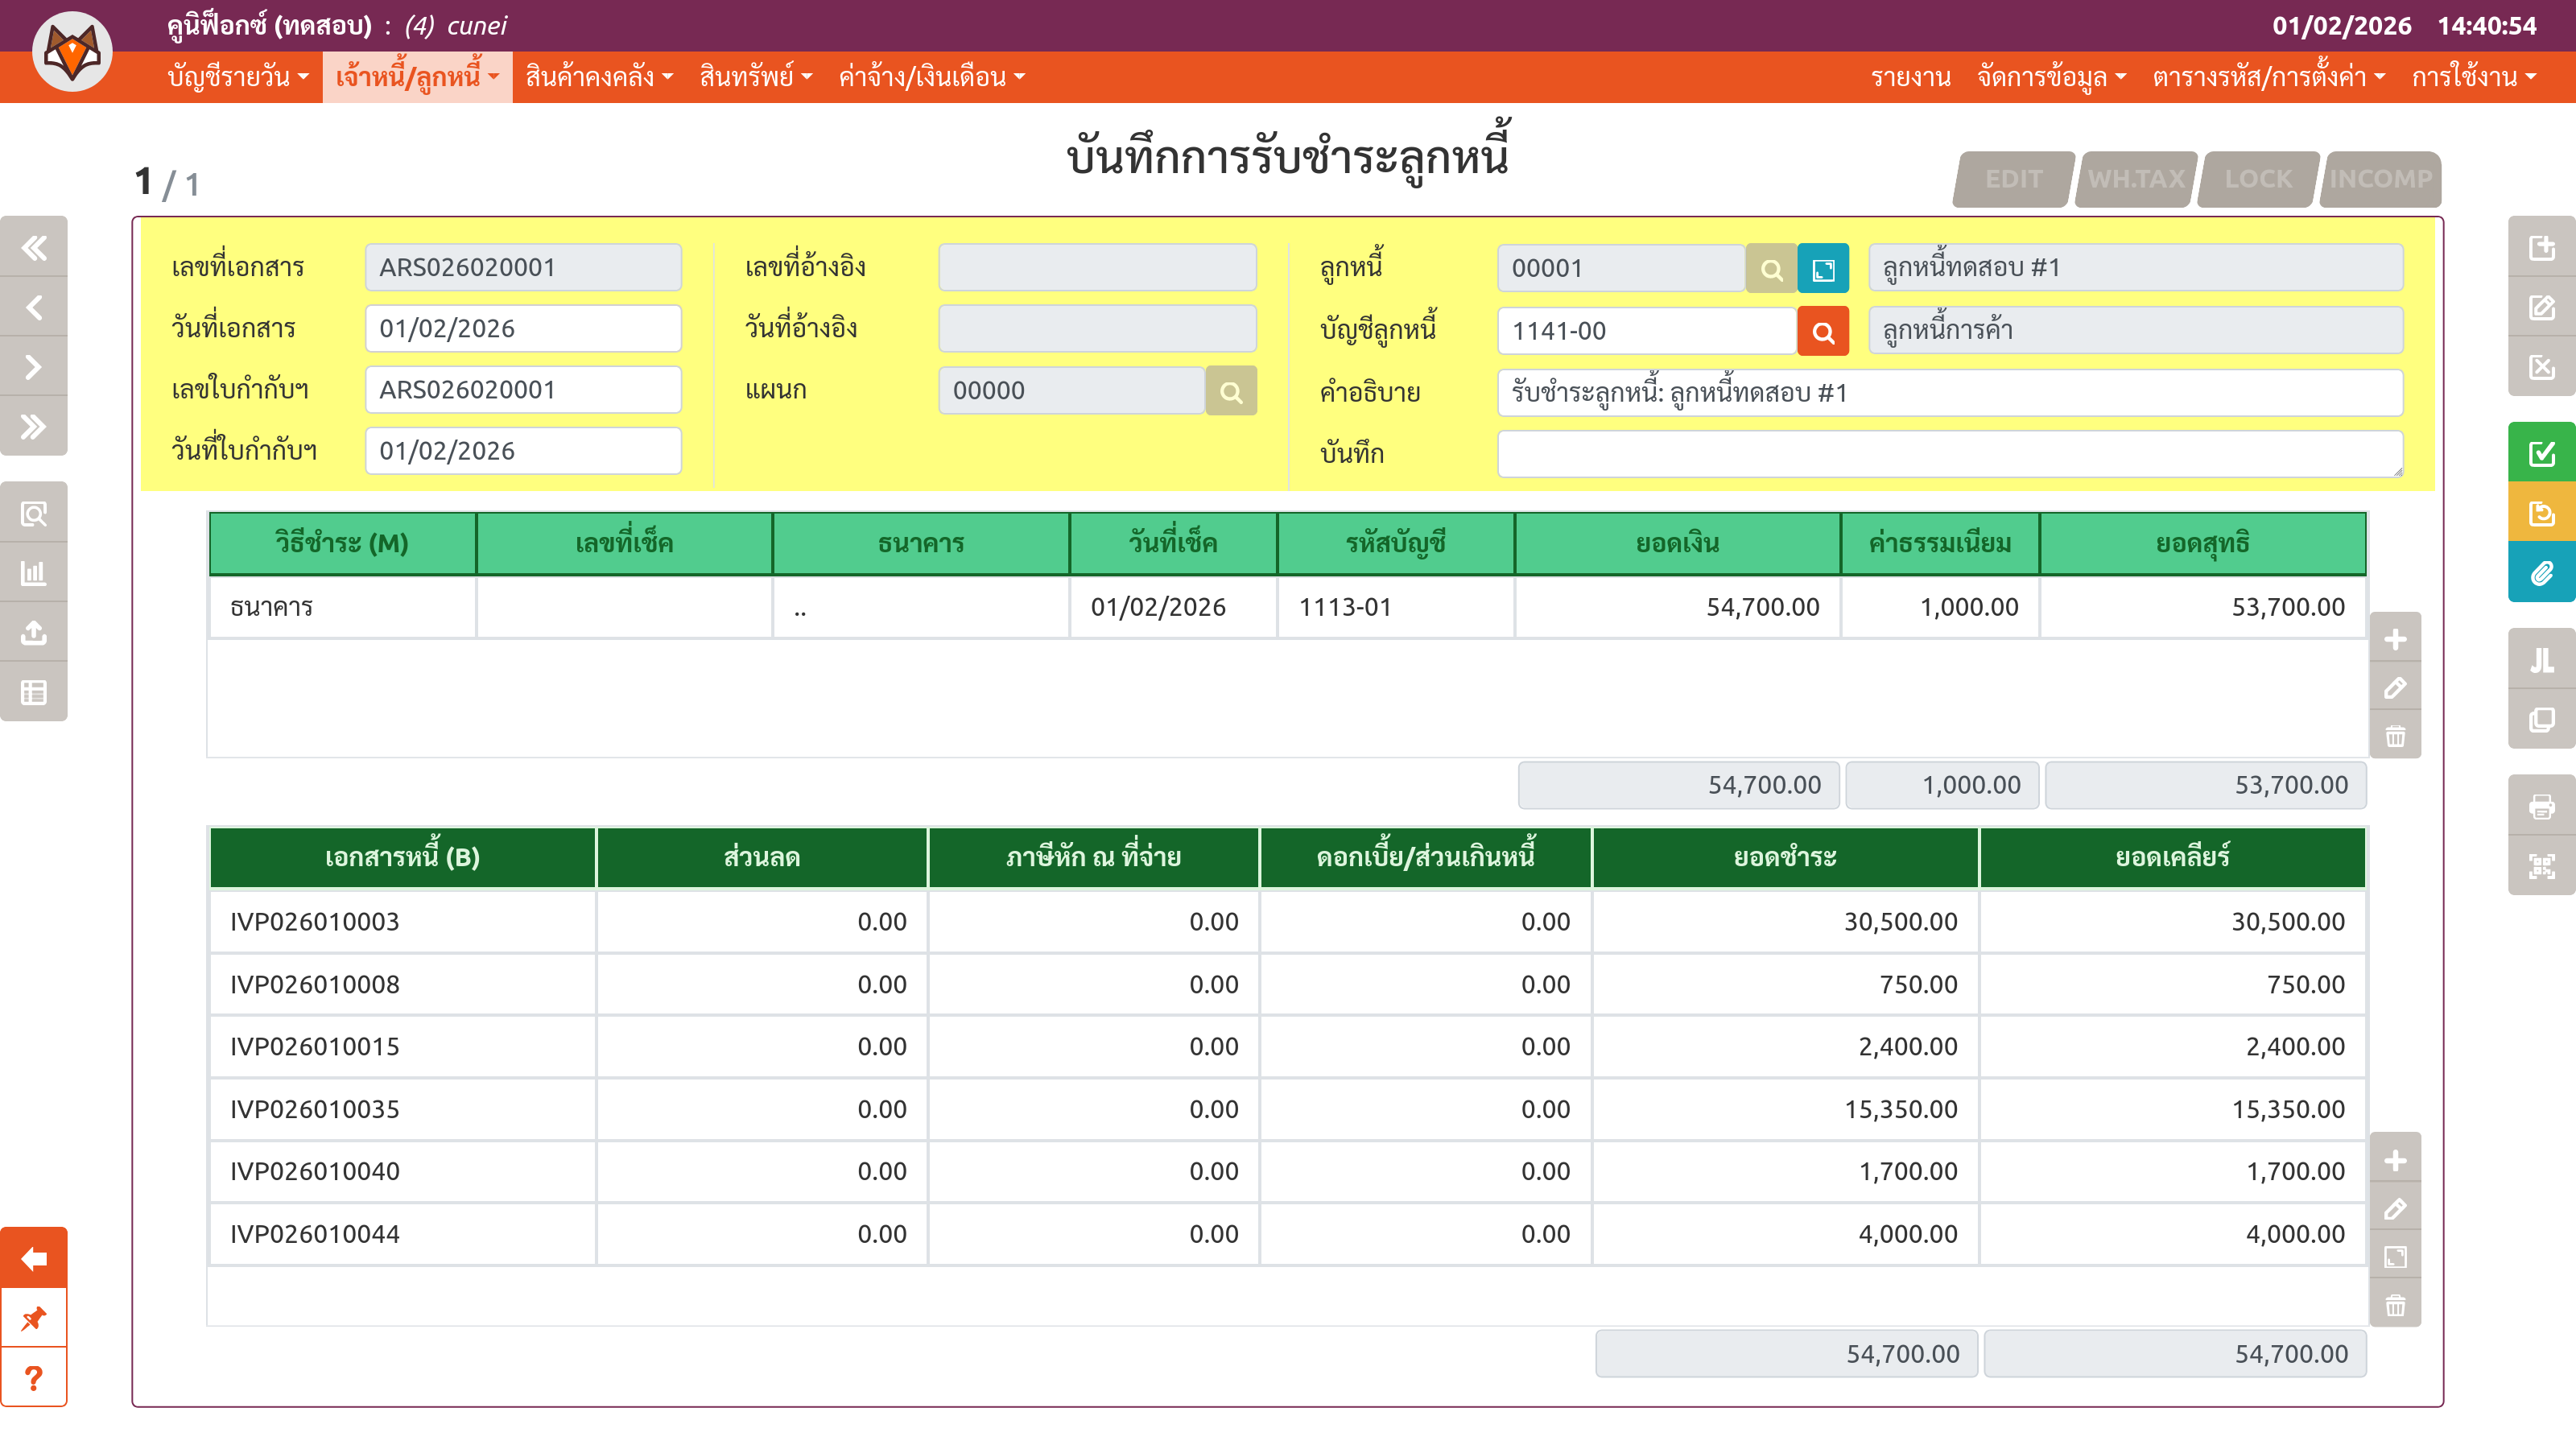Image resolution: width=2576 pixels, height=1449 pixels.
Task: Click the print icon on right sidebar
Action: pyautogui.click(x=2541, y=806)
